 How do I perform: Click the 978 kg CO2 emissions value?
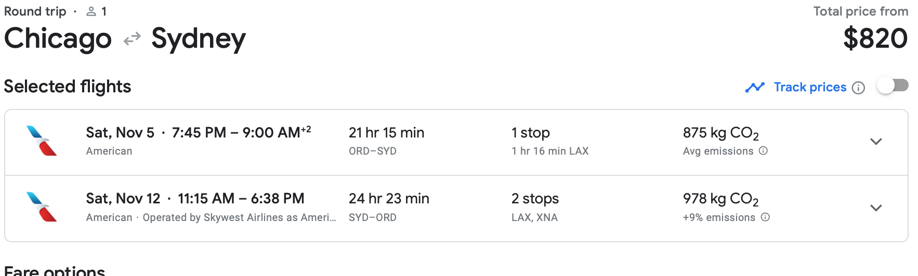pos(720,199)
